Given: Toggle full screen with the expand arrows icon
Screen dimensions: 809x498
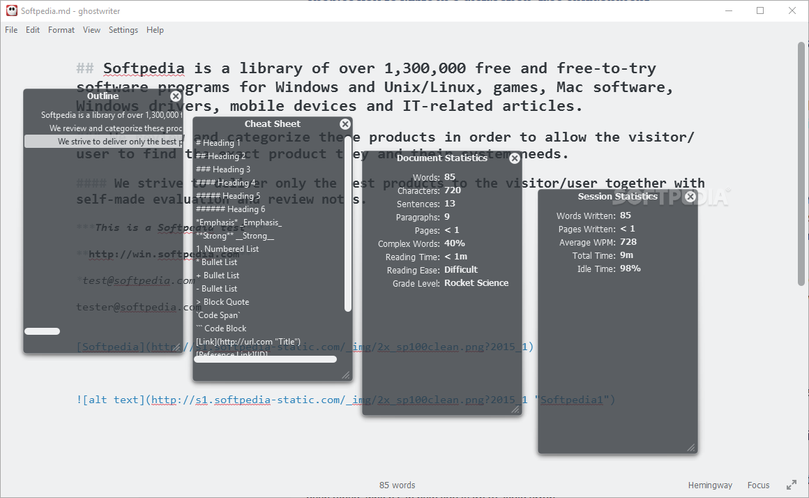Looking at the screenshot, I should coord(792,485).
